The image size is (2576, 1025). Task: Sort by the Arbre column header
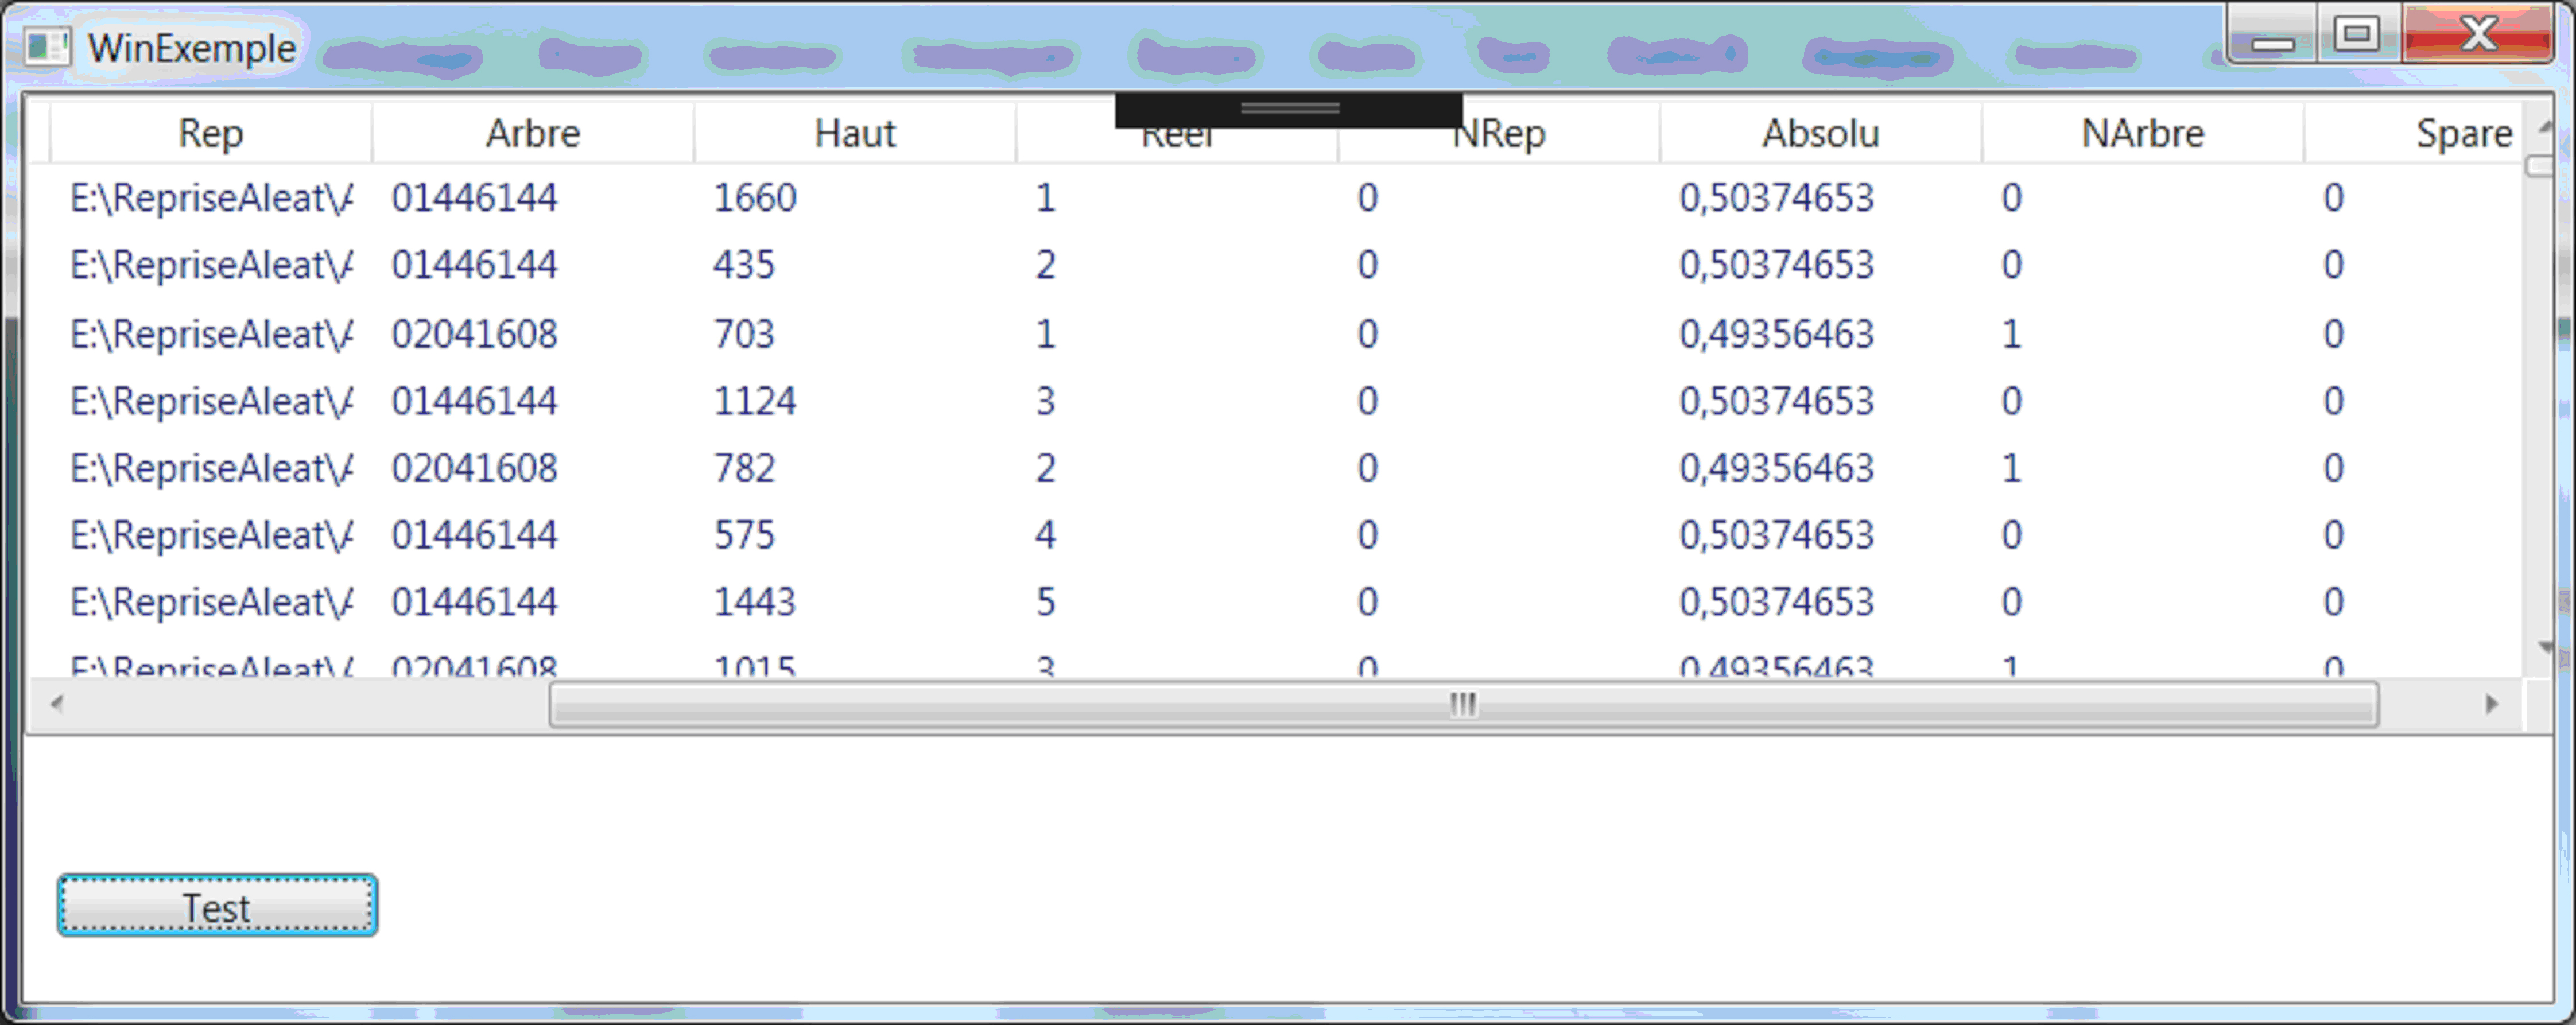532,133
